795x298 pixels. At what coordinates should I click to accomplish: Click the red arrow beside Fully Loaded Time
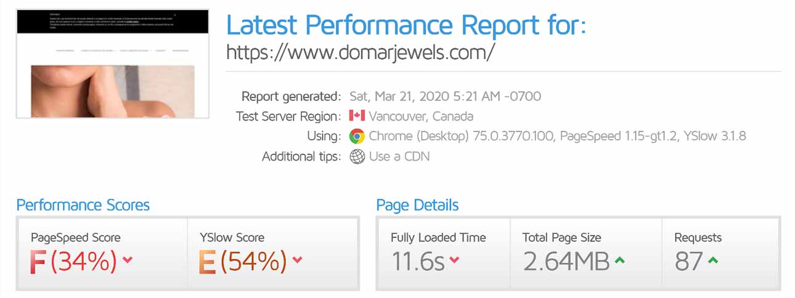click(454, 260)
